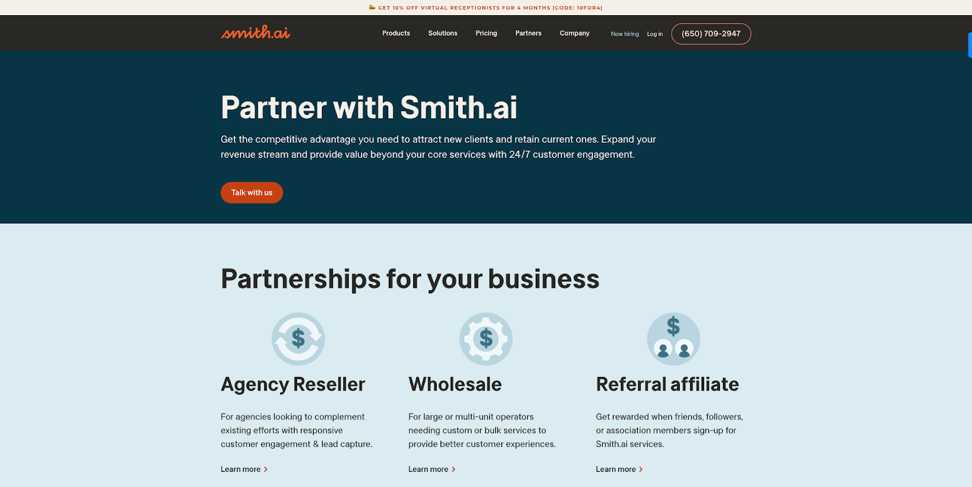The width and height of the screenshot is (972, 487).
Task: Click Learn more under Referral affiliate
Action: [x=620, y=469]
